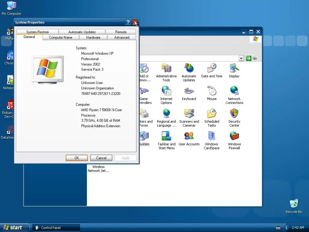Close the System Properties dialog
The height and width of the screenshot is (232, 309).
135,22
